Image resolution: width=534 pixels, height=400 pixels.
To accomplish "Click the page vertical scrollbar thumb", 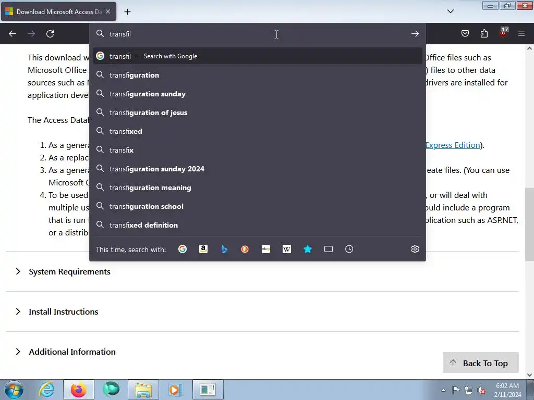I will coord(529,224).
